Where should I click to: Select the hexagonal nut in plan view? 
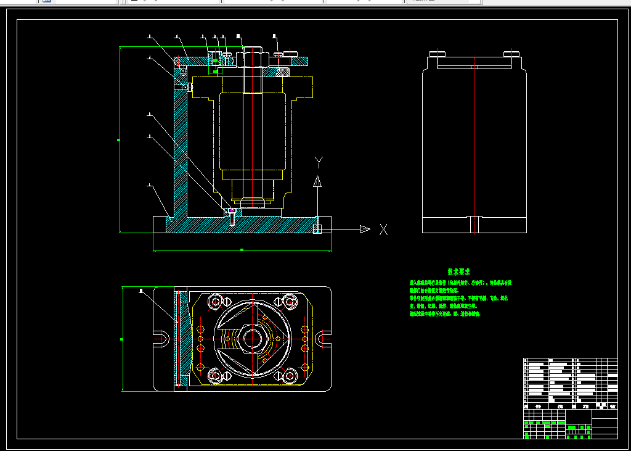click(x=252, y=339)
